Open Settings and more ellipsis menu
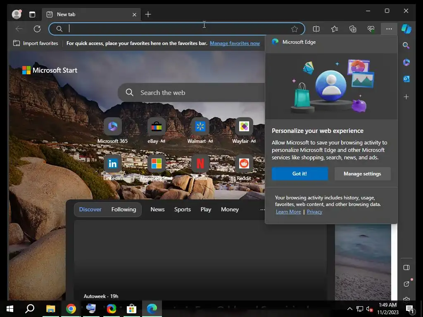Screen dimensions: 423x317 point(389,29)
